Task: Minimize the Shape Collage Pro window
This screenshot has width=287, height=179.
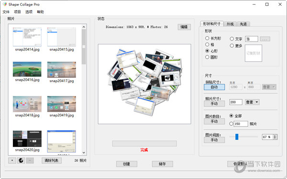Action: coord(254,4)
